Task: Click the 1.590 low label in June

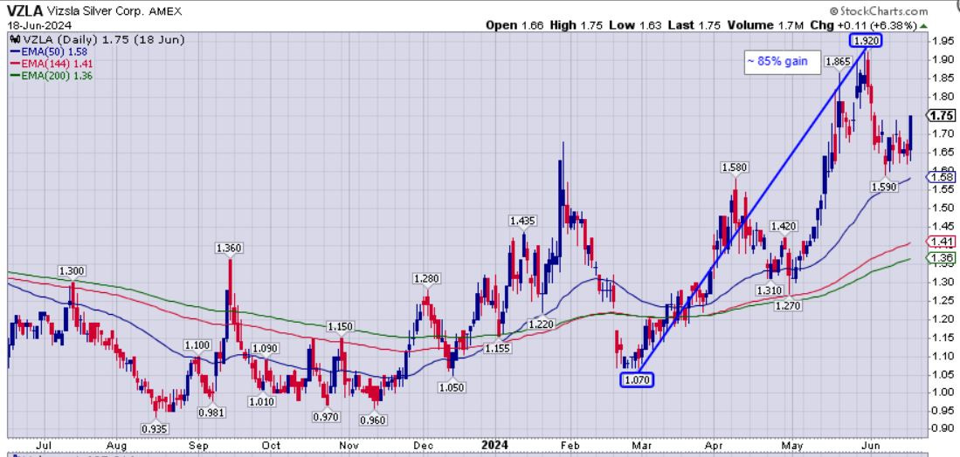Action: click(884, 187)
